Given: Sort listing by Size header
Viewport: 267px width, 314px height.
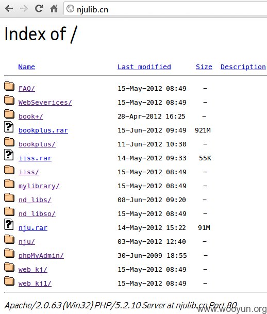Looking at the screenshot, I should pos(204,67).
